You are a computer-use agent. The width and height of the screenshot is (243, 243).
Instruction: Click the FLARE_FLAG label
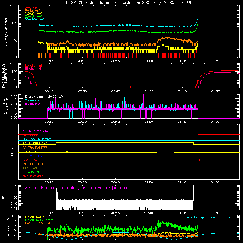pyautogui.click(x=32, y=152)
